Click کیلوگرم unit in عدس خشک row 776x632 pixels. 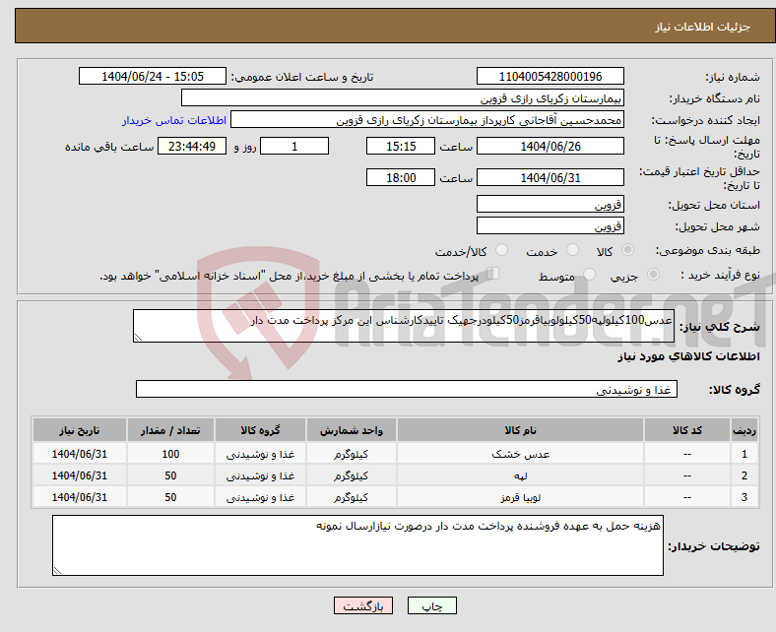point(351,454)
